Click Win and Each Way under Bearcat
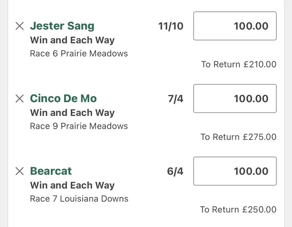The height and width of the screenshot is (227, 292). click(x=72, y=185)
